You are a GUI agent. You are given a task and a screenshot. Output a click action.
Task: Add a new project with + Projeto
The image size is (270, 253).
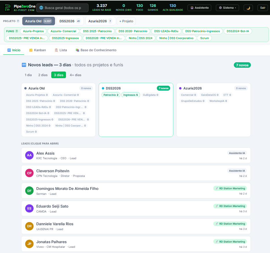pyautogui.click(x=126, y=21)
